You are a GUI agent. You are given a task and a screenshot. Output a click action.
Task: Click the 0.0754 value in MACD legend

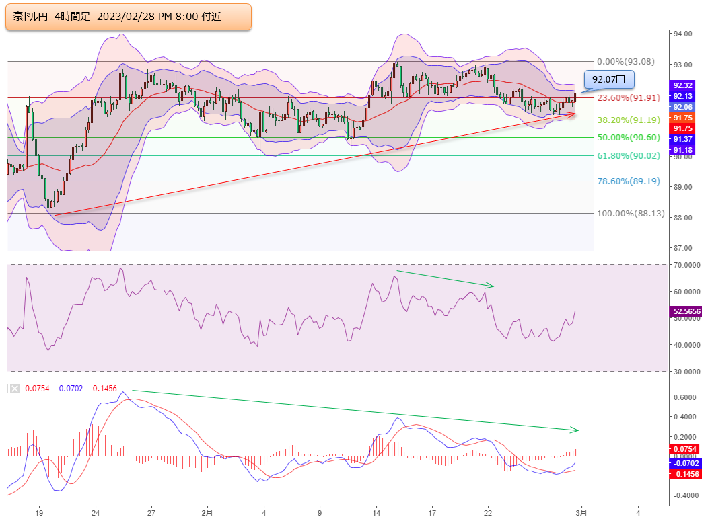coord(36,389)
